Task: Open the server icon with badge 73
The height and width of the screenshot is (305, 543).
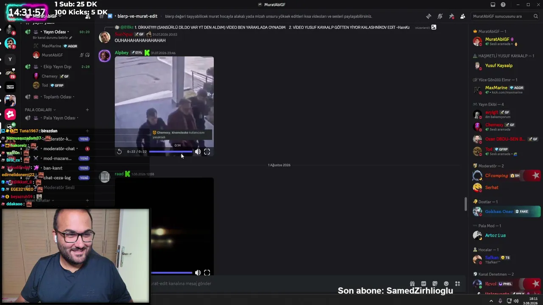Action: [10, 73]
